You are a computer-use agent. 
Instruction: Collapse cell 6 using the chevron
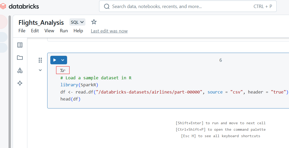click(40, 70)
